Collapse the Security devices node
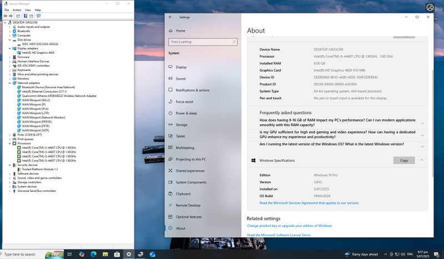The height and width of the screenshot is (259, 444). point(9,165)
